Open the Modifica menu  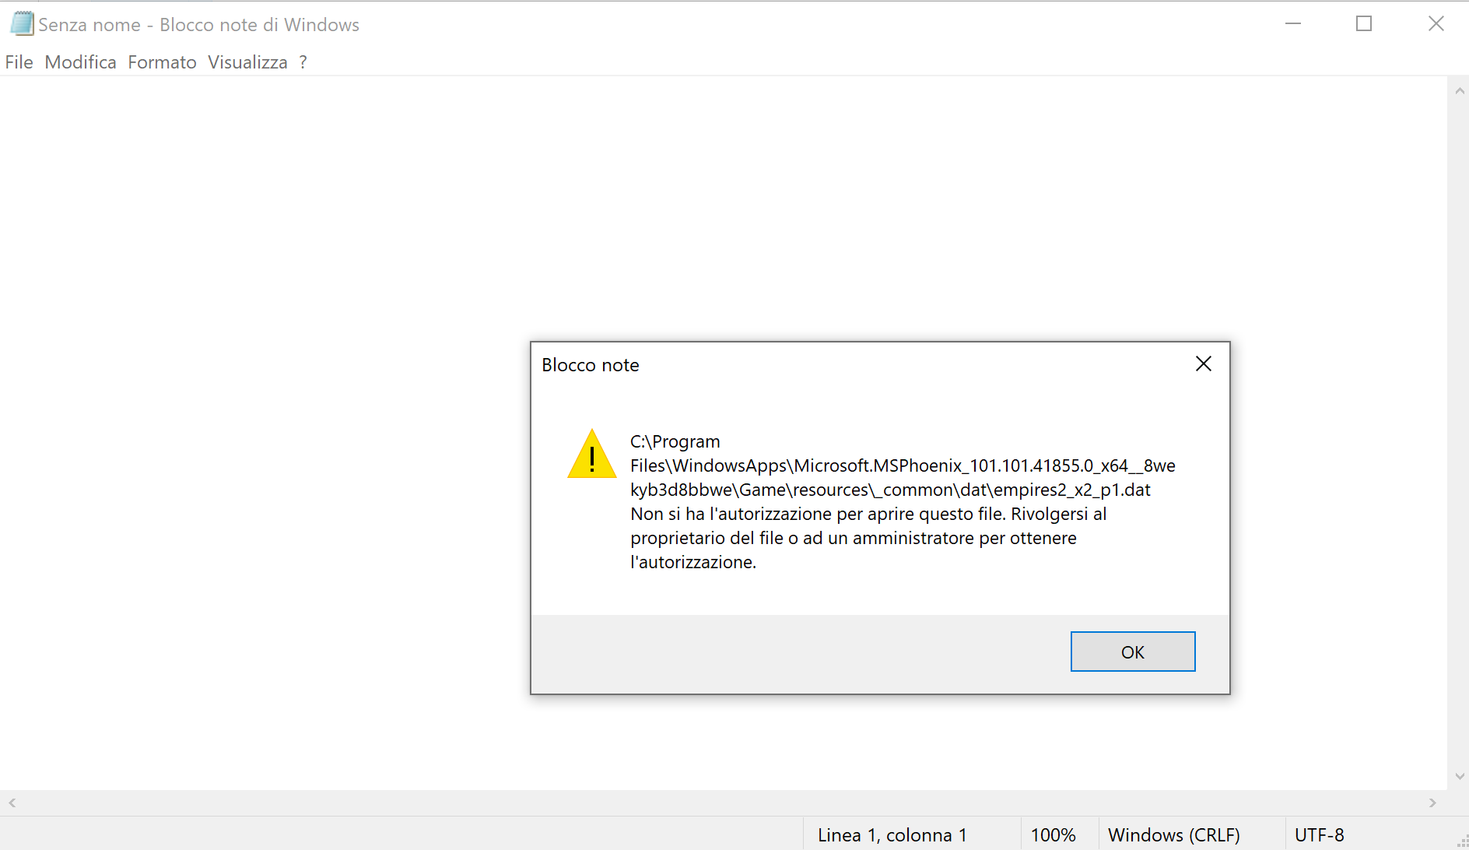pyautogui.click(x=81, y=62)
